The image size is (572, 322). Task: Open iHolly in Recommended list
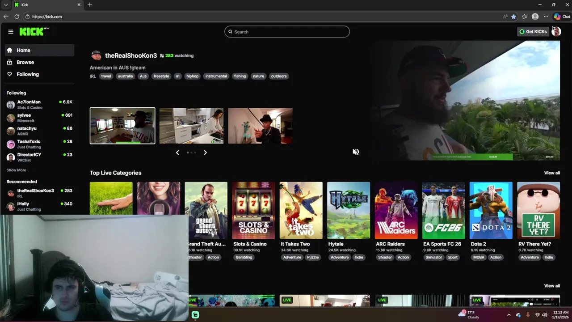click(39, 206)
